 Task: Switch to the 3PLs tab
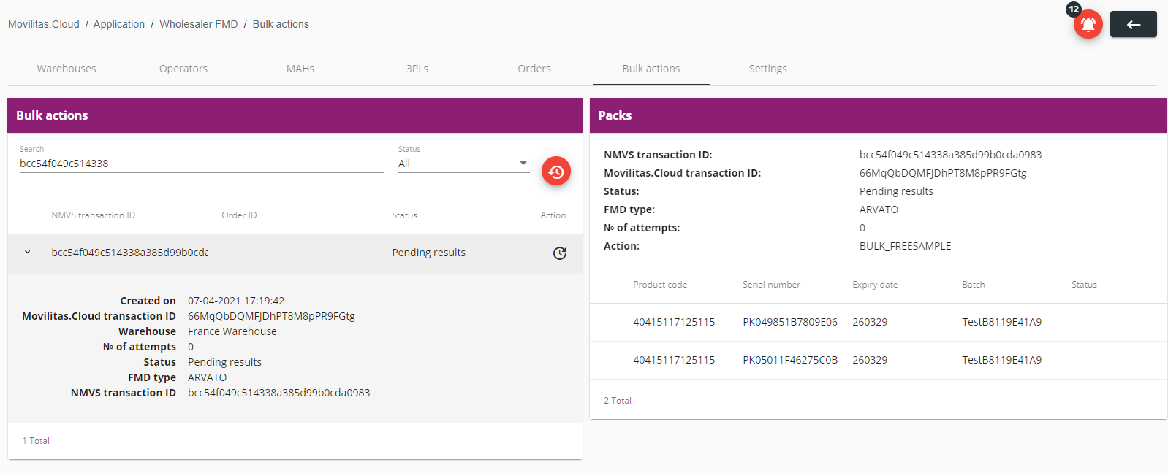(x=417, y=69)
